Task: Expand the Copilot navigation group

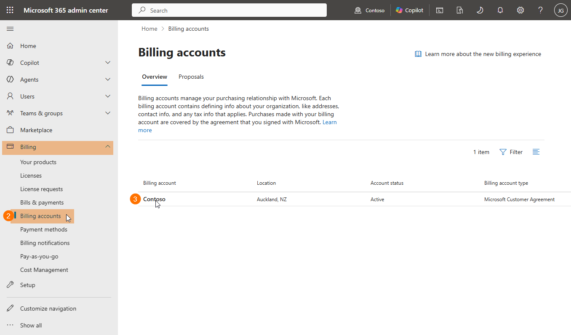Action: click(x=108, y=63)
